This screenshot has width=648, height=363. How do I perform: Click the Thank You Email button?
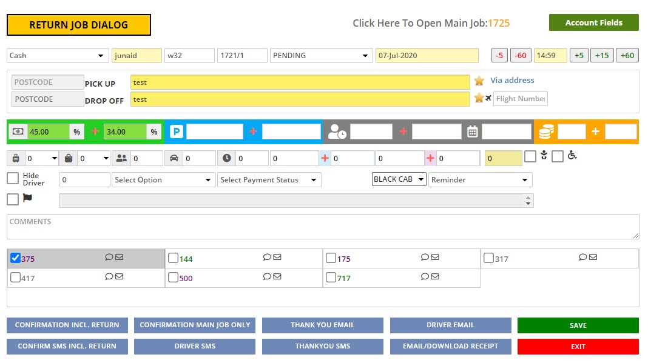pyautogui.click(x=322, y=325)
